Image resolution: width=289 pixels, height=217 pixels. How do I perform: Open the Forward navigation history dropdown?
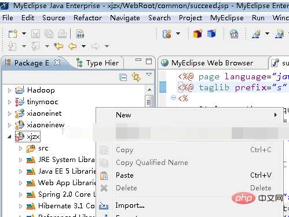point(107,46)
